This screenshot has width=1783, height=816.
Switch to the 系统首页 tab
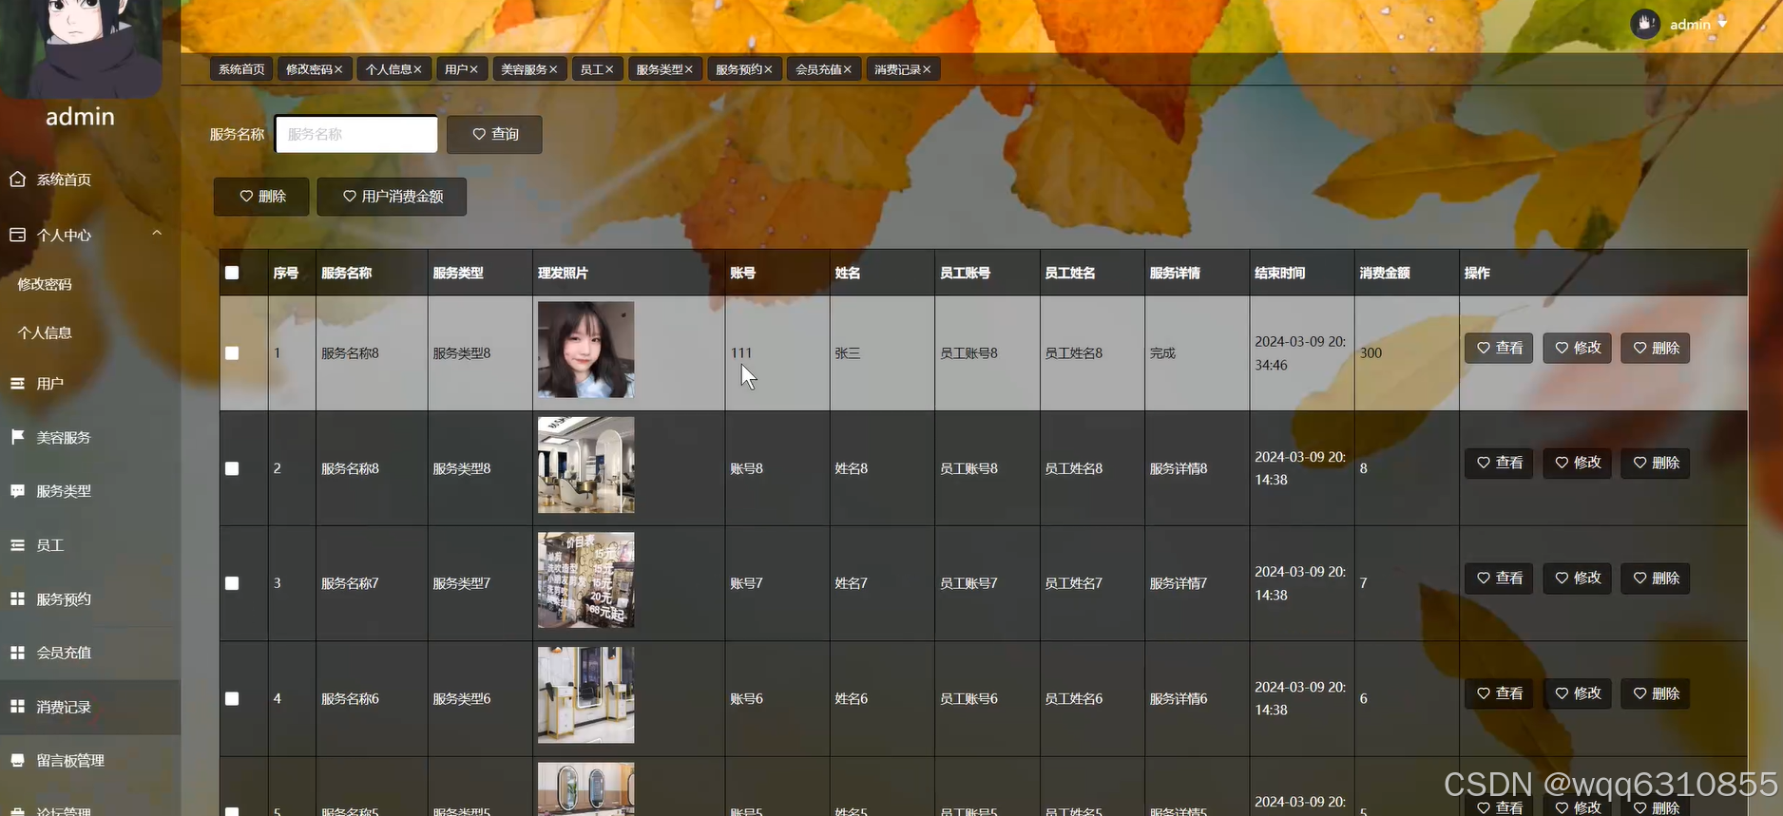pos(241,69)
